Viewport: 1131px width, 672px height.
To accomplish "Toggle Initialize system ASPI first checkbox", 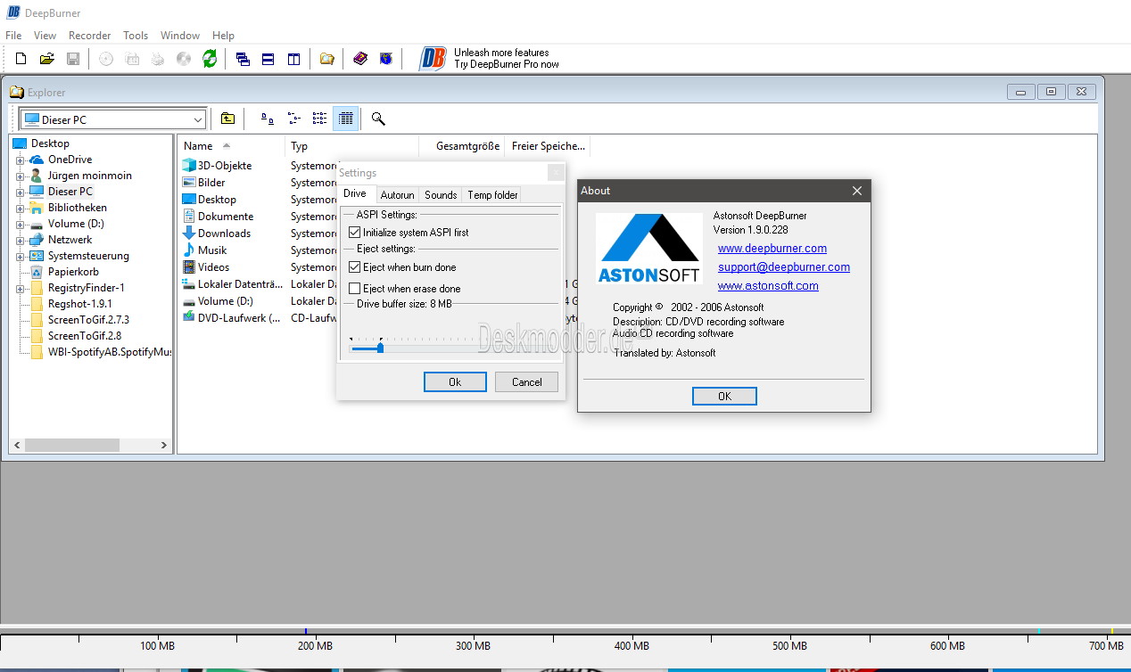I will pyautogui.click(x=355, y=233).
